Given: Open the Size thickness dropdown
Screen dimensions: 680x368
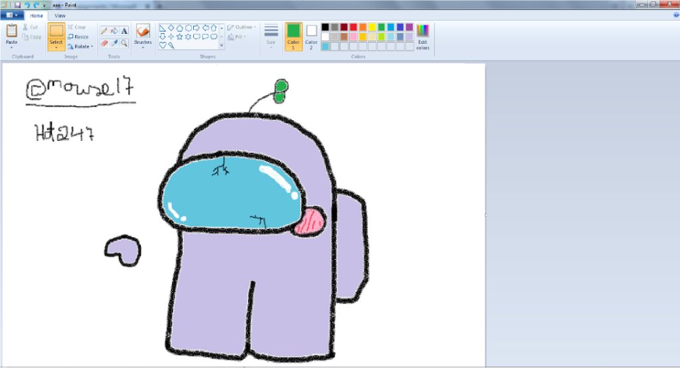Looking at the screenshot, I should [x=271, y=37].
